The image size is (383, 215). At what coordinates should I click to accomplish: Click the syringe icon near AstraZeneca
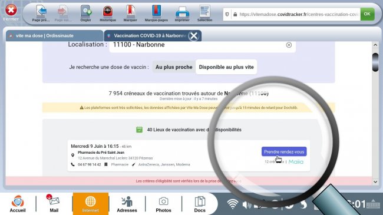coord(133,164)
